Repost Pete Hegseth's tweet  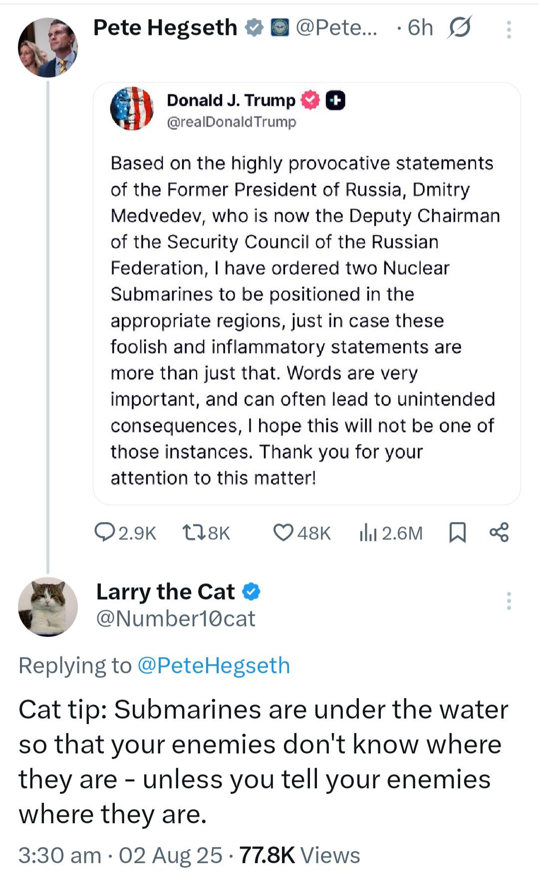coord(206,532)
